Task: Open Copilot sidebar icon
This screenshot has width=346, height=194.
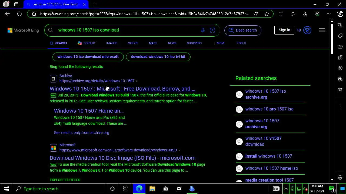Action: point(340,14)
